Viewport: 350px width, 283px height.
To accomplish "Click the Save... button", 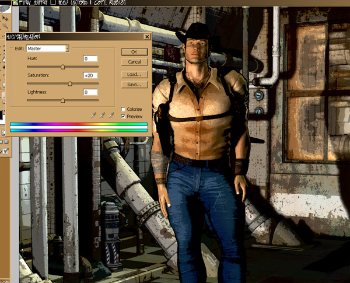I will pyautogui.click(x=134, y=85).
